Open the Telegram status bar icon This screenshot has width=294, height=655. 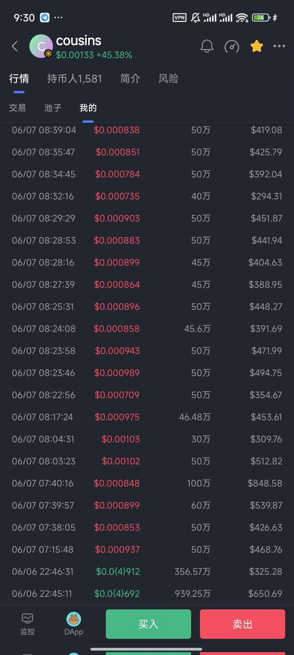click(x=45, y=17)
